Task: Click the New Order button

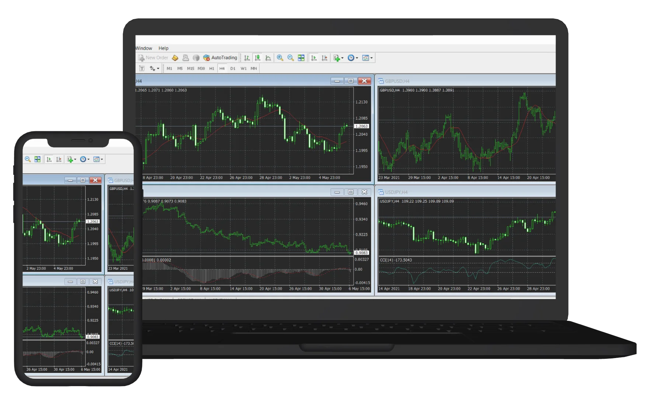Action: (x=153, y=58)
